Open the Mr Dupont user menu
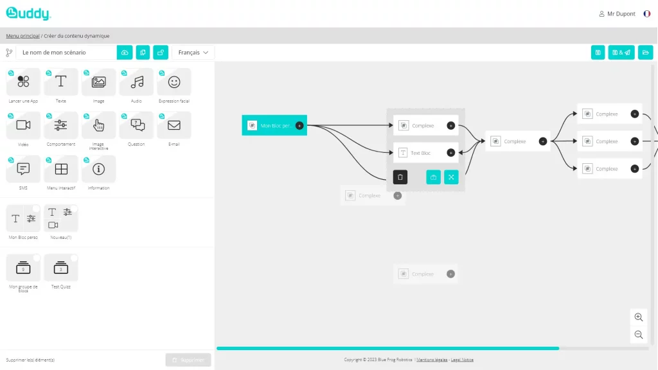658x370 pixels. click(x=616, y=13)
